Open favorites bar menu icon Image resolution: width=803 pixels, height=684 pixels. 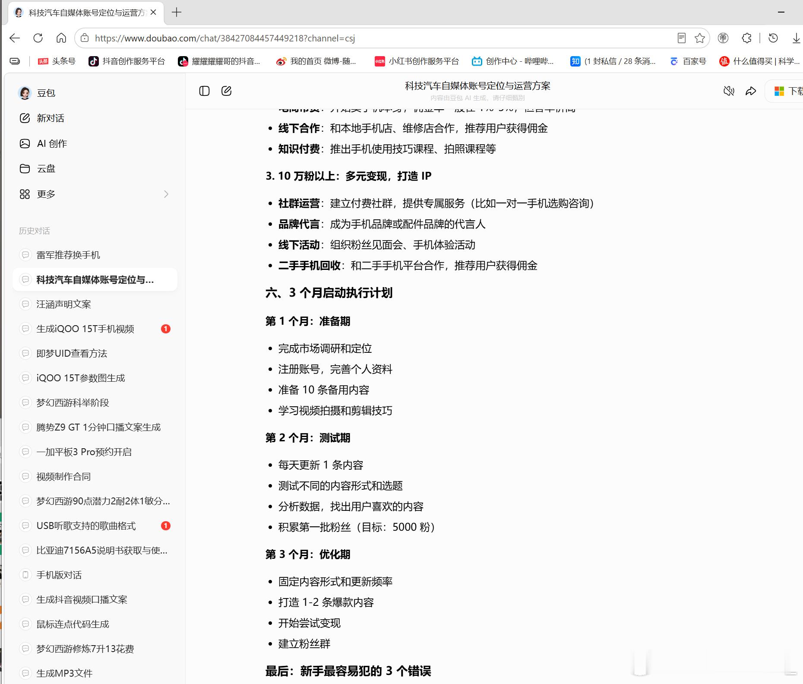pos(15,61)
